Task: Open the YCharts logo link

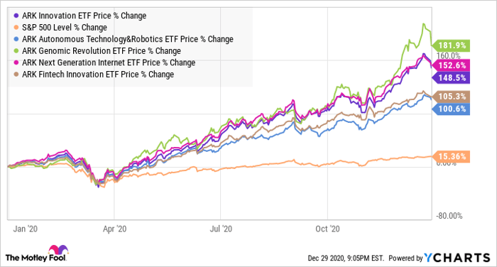Action: 457,258
